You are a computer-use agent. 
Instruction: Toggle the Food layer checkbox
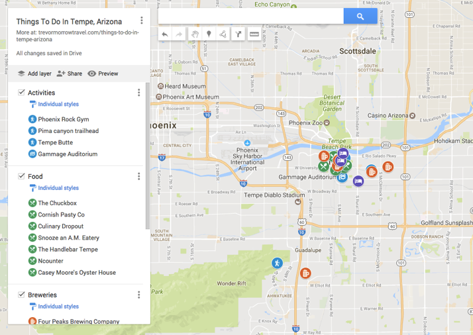(21, 176)
